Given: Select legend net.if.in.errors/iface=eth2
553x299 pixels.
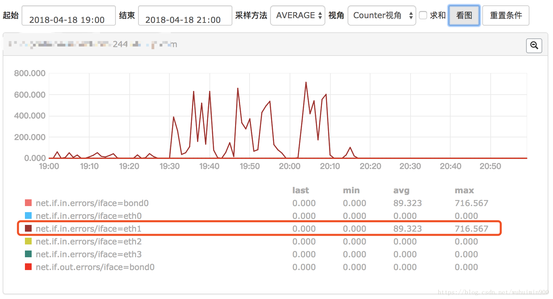Looking at the screenshot, I should [89, 241].
